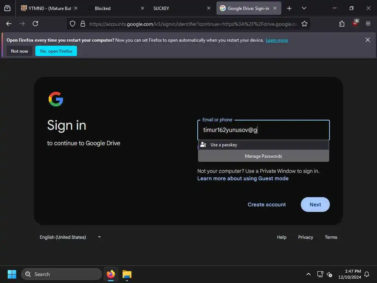This screenshot has height=283, width=377.
Task: Open Learn more about using Guest mode
Action: point(243,178)
